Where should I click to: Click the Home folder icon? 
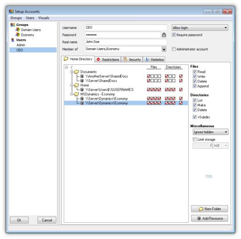tap(76, 85)
